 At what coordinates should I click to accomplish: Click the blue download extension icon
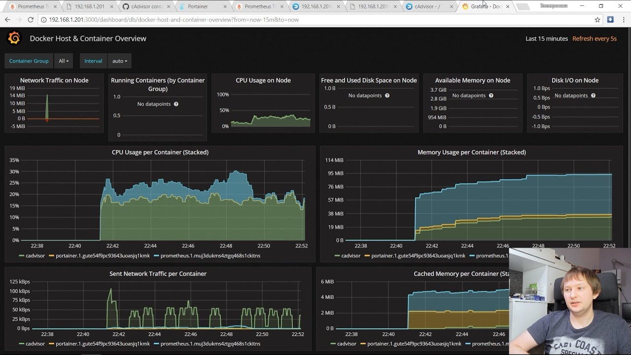coord(610,20)
